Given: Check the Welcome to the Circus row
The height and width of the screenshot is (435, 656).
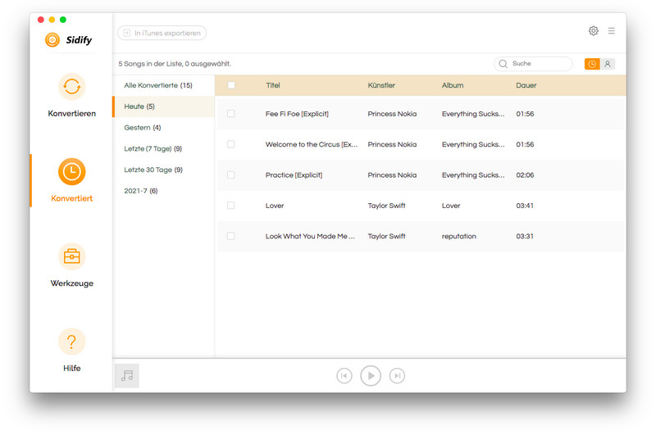Looking at the screenshot, I should [x=230, y=144].
